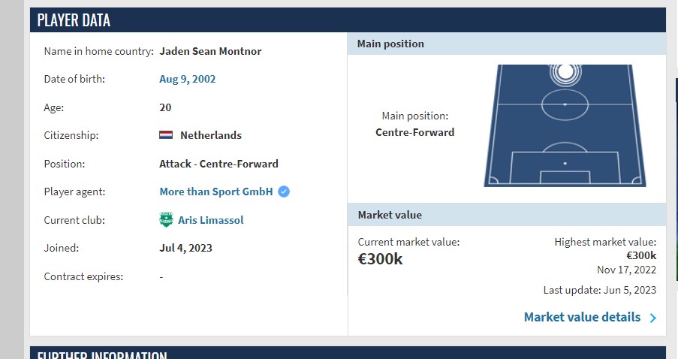Click the Aris Limassol club crest icon
678x359 pixels.
click(x=166, y=220)
